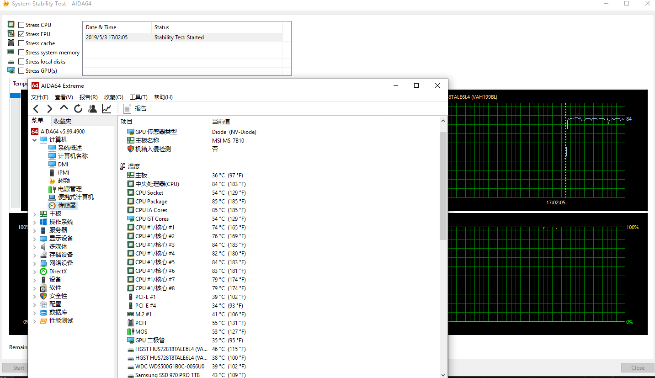Select 便携式计算机 in the tree

pos(75,197)
